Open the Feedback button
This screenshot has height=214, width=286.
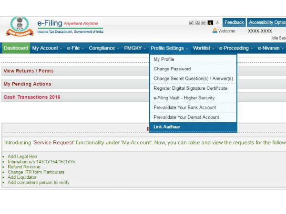tap(234, 22)
